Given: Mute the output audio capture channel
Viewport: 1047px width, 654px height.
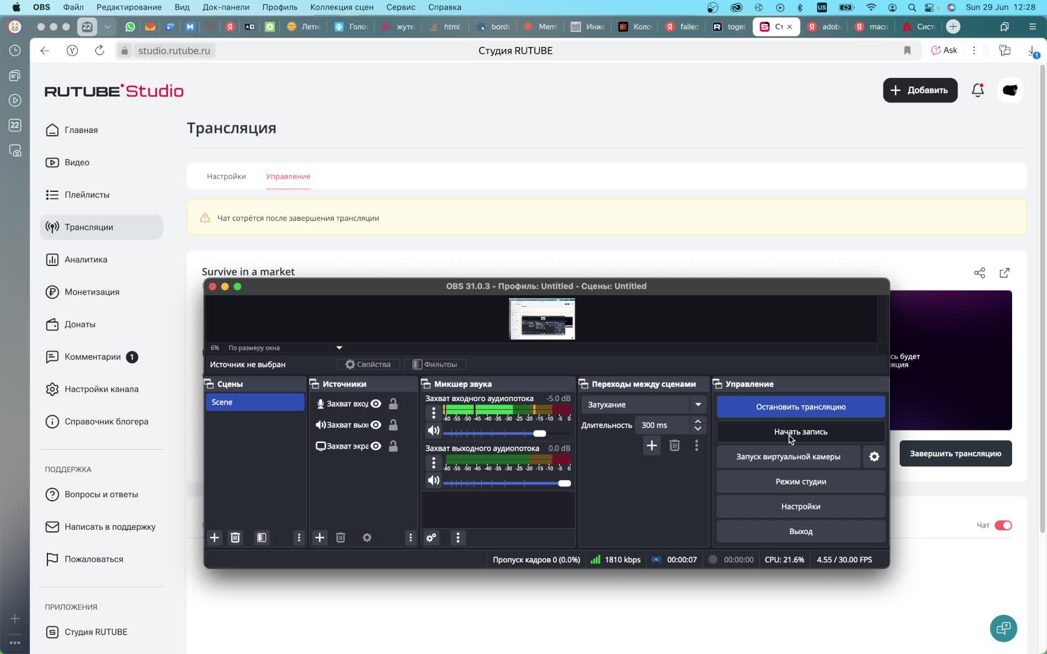Looking at the screenshot, I should click(x=434, y=480).
